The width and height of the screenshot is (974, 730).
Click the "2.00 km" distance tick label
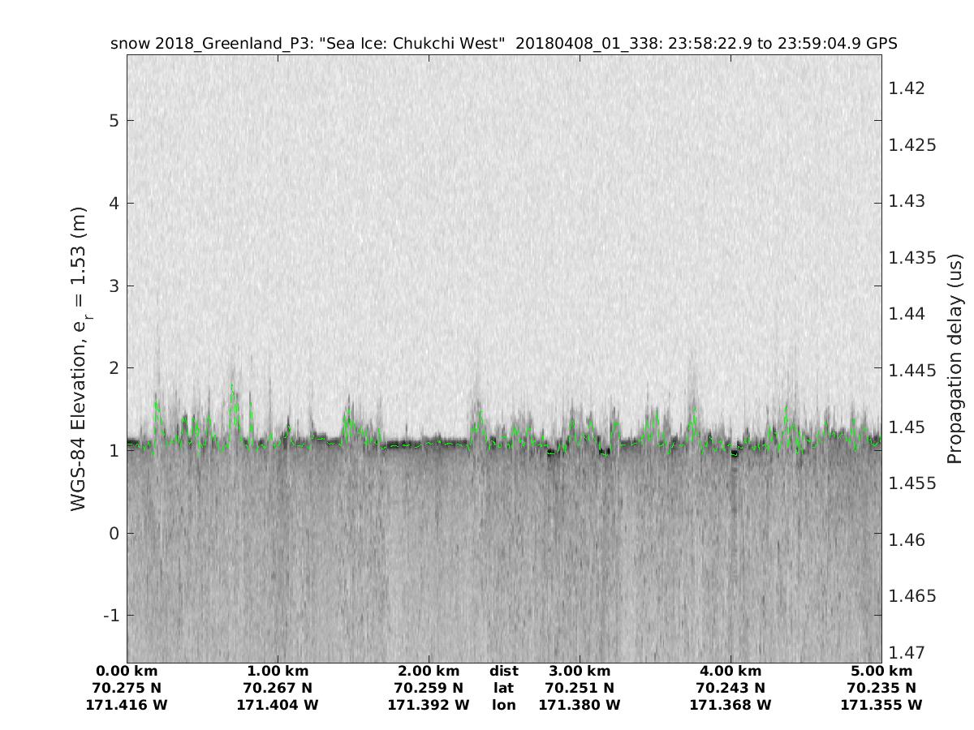429,672
